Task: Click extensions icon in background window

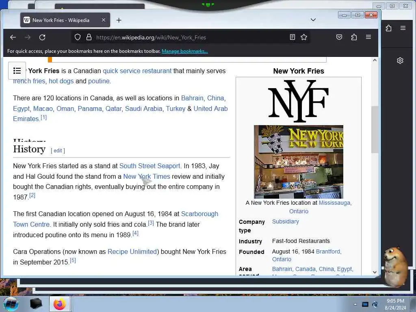Action: 389,28
